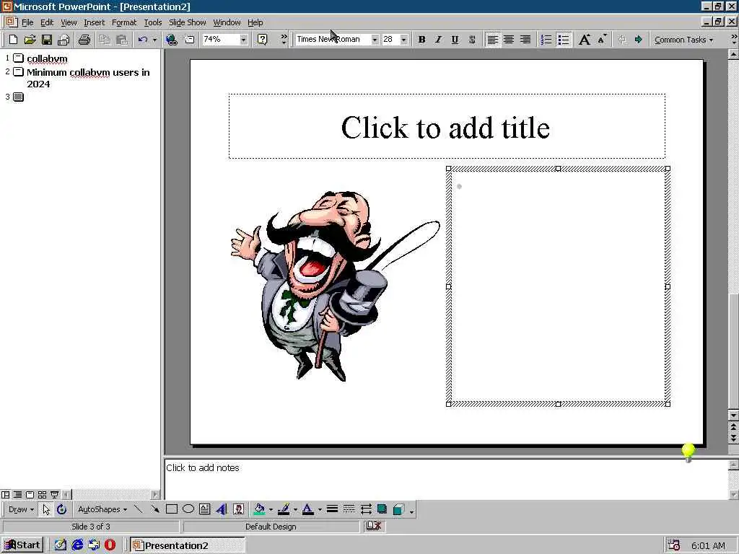Open the Format menu

point(124,22)
